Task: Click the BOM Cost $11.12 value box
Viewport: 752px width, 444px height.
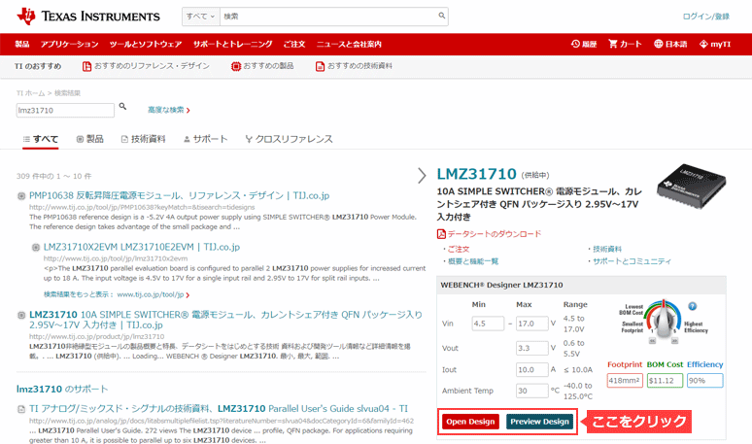Action: 665,381
